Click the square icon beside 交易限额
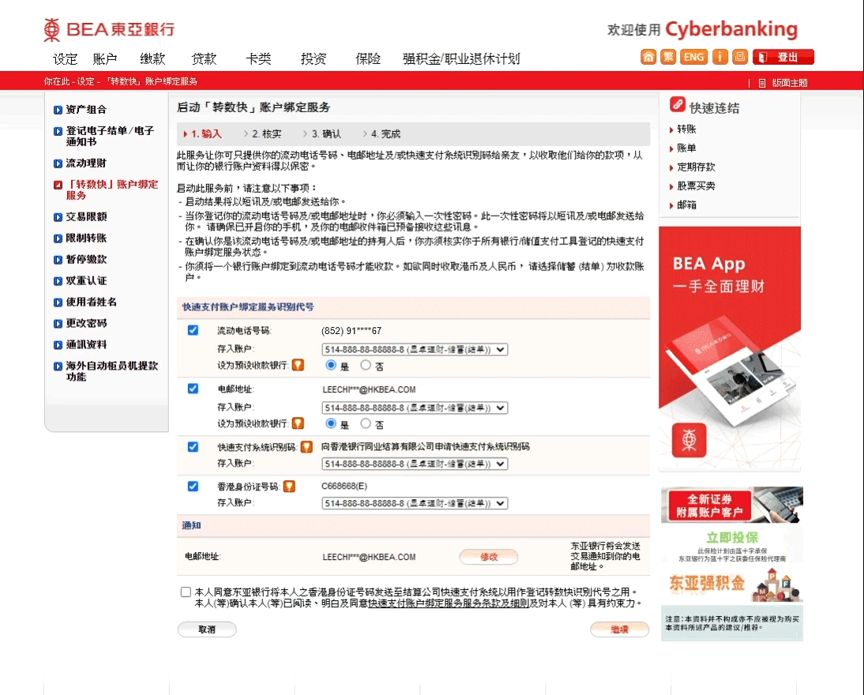Image resolution: width=864 pixels, height=695 pixels. [58, 217]
